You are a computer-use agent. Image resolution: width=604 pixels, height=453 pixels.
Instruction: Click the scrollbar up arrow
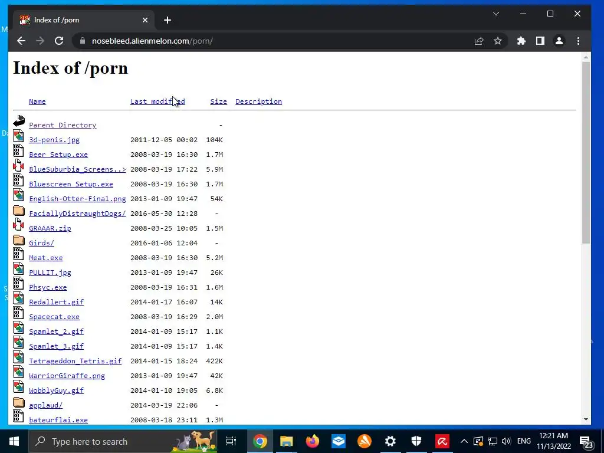(586, 57)
